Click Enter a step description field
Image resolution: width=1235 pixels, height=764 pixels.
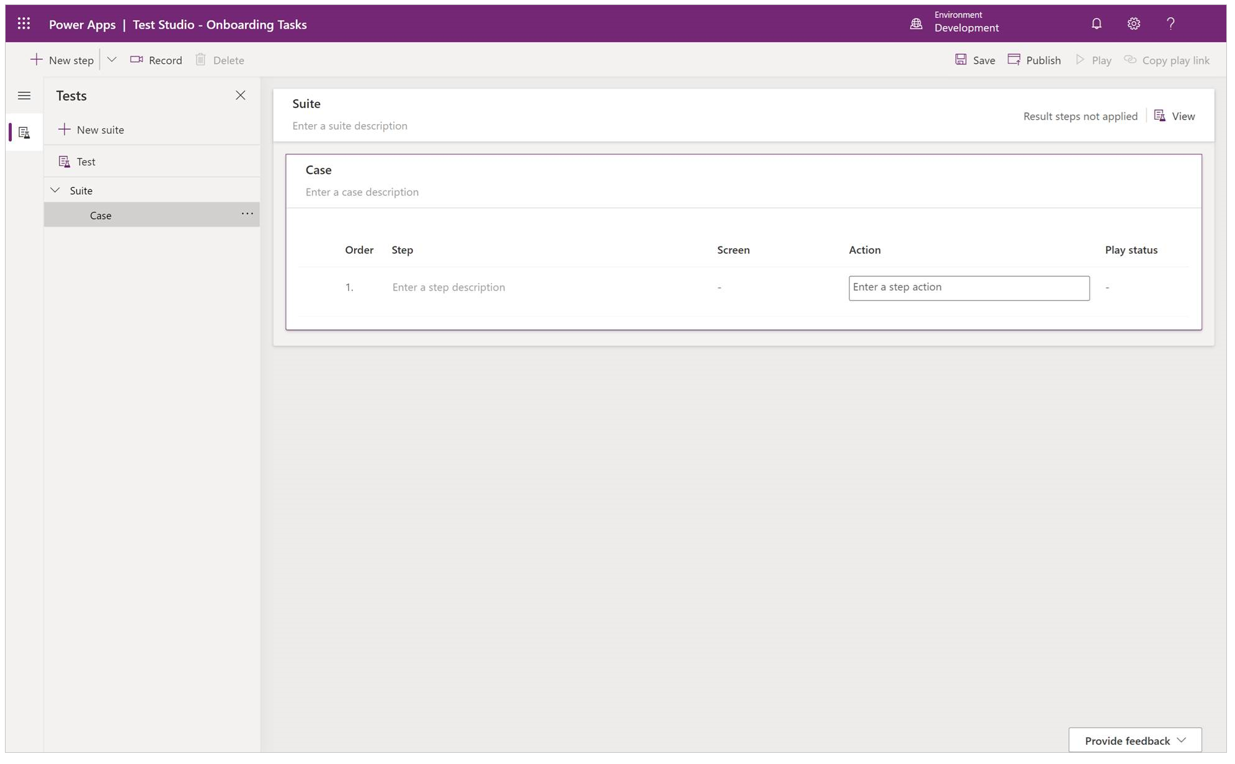tap(448, 286)
